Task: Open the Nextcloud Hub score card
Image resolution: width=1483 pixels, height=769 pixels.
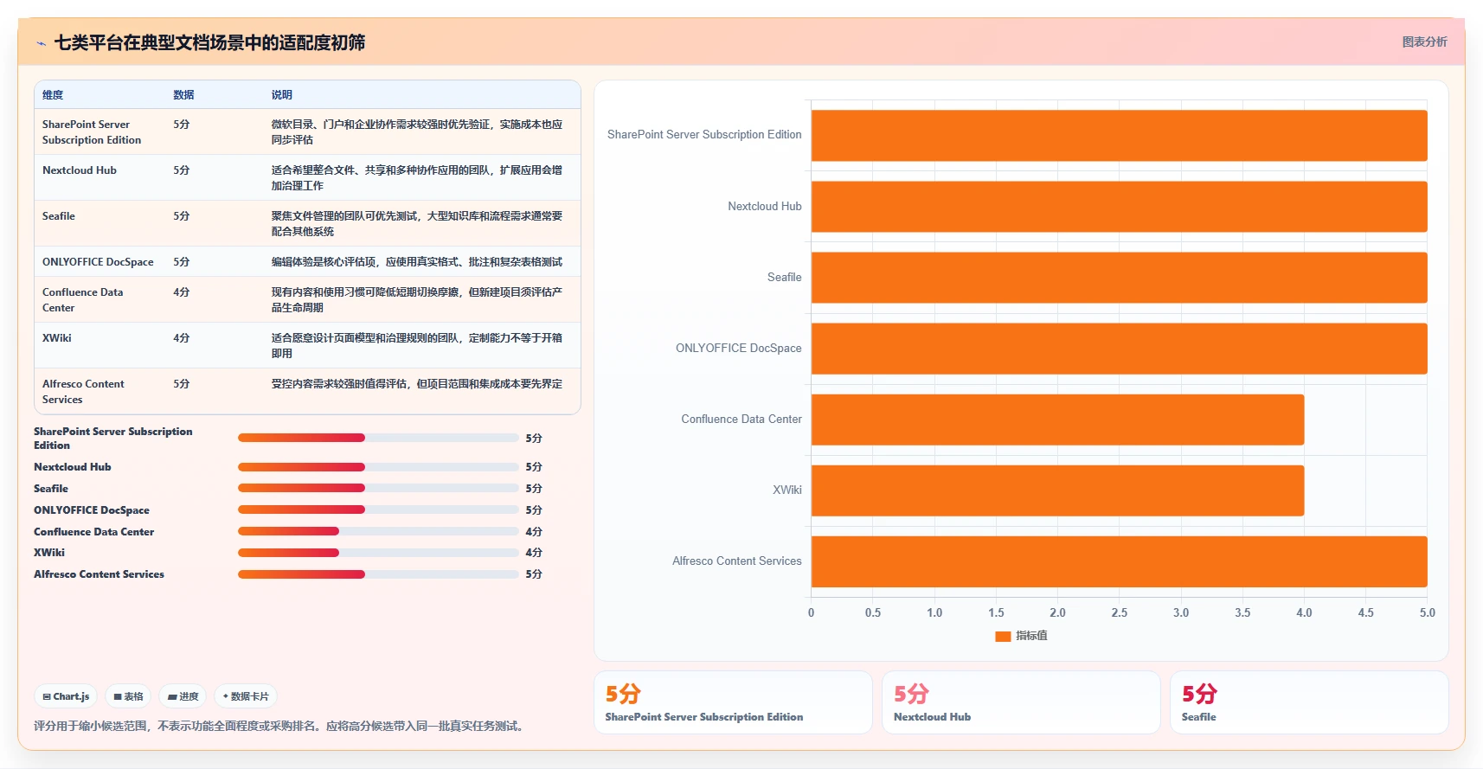Action: tap(1021, 702)
